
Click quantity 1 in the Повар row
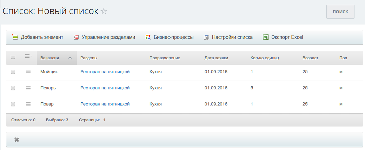click(252, 104)
